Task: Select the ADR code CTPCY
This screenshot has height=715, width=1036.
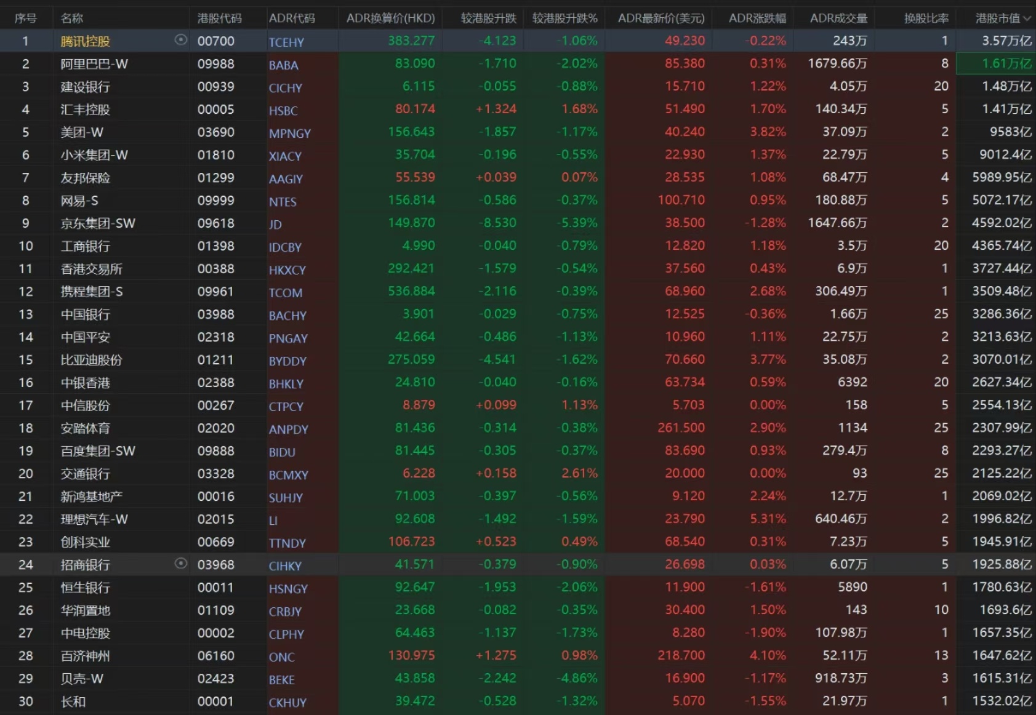Action: pos(286,407)
